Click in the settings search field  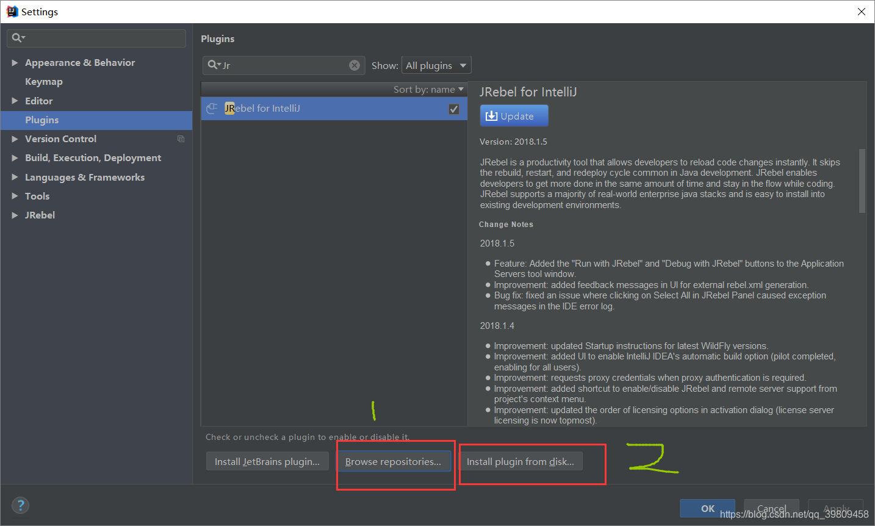tap(96, 38)
